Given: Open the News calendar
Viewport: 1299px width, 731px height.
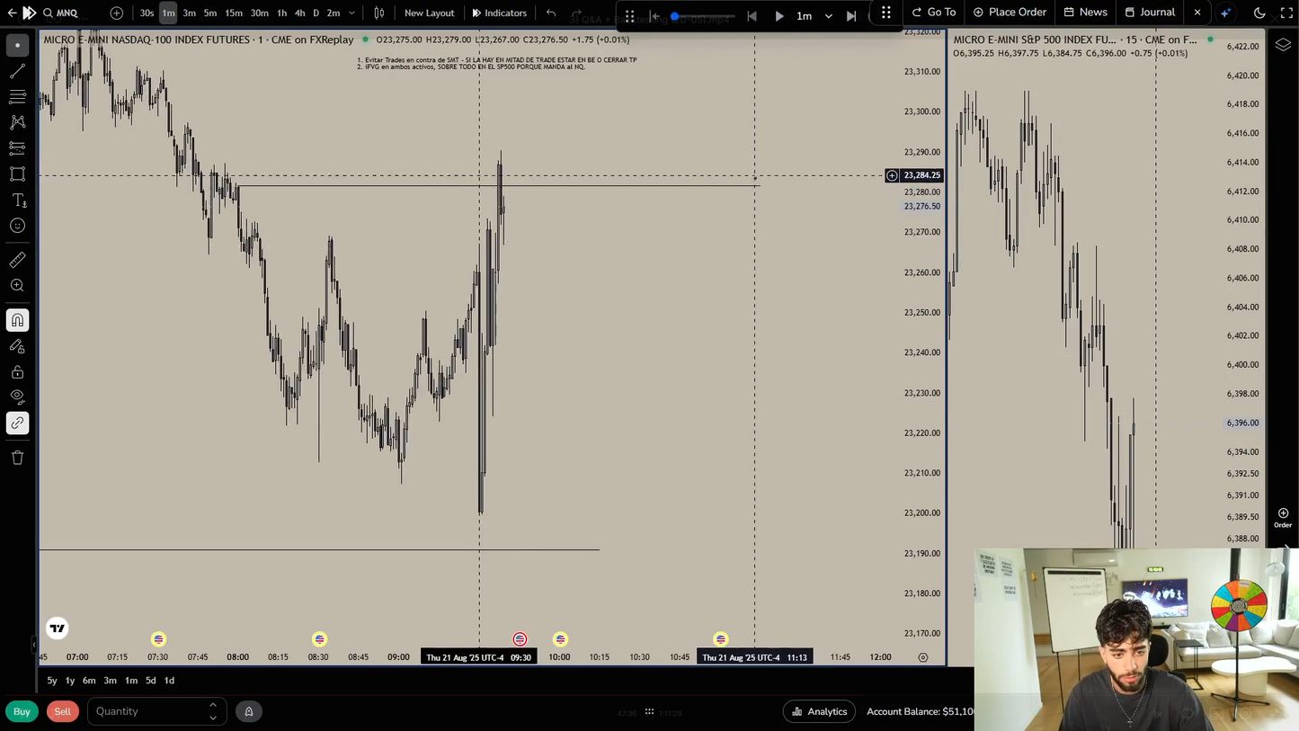Looking at the screenshot, I should [x=1085, y=13].
